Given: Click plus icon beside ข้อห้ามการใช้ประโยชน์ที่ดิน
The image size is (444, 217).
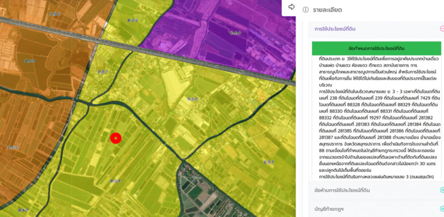Looking at the screenshot, I should [441, 190].
